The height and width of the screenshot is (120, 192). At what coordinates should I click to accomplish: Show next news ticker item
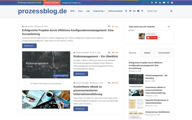click(148, 3)
